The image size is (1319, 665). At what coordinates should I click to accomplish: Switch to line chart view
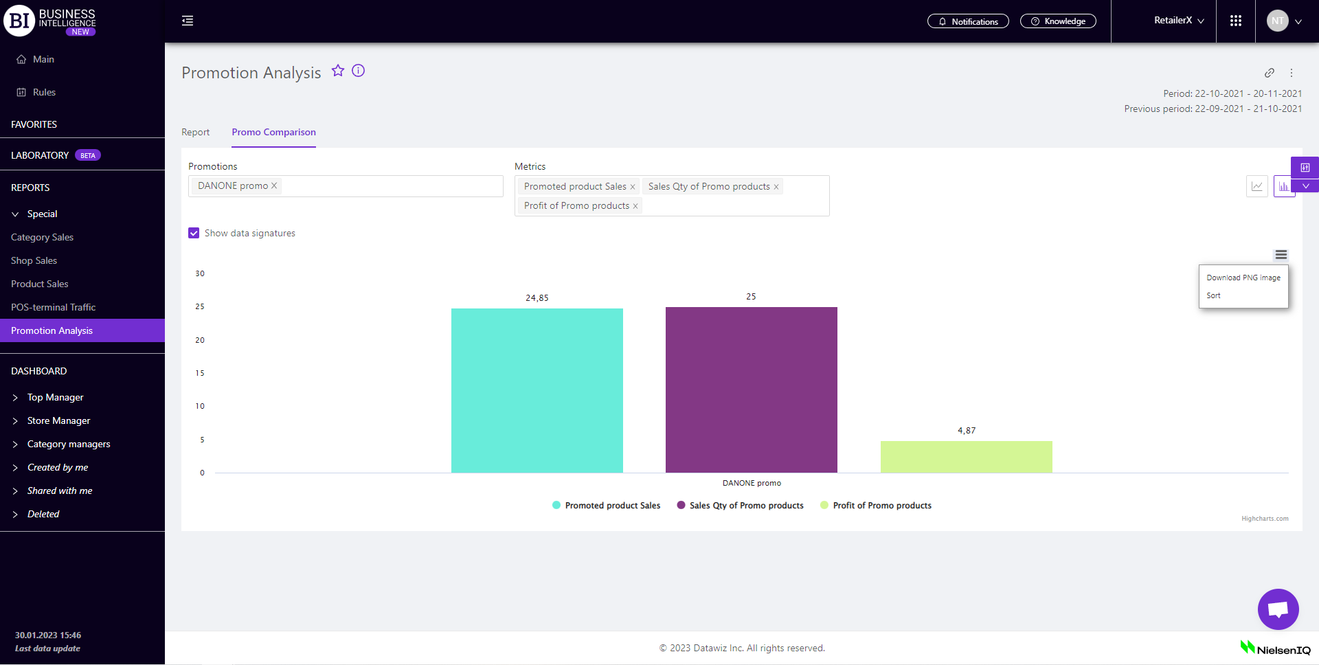click(1256, 186)
